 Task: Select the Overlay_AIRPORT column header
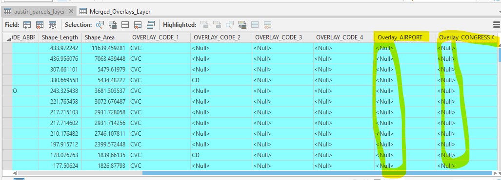click(x=405, y=37)
